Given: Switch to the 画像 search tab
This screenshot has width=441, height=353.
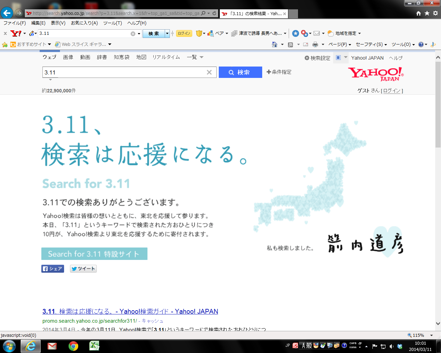Looking at the screenshot, I should [68, 57].
